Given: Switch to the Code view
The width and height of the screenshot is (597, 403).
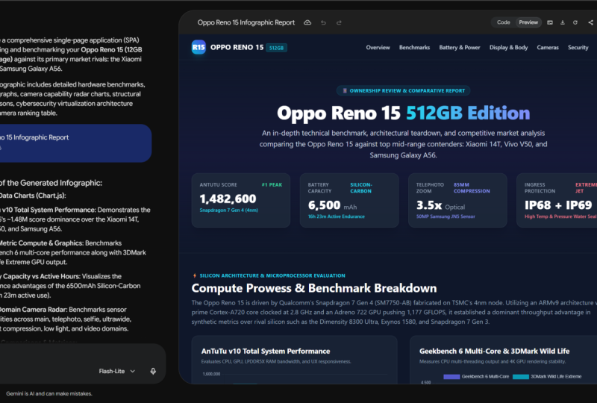Looking at the screenshot, I should pos(503,22).
